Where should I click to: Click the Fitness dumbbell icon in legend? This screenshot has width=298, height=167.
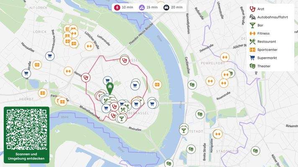[x=252, y=33]
